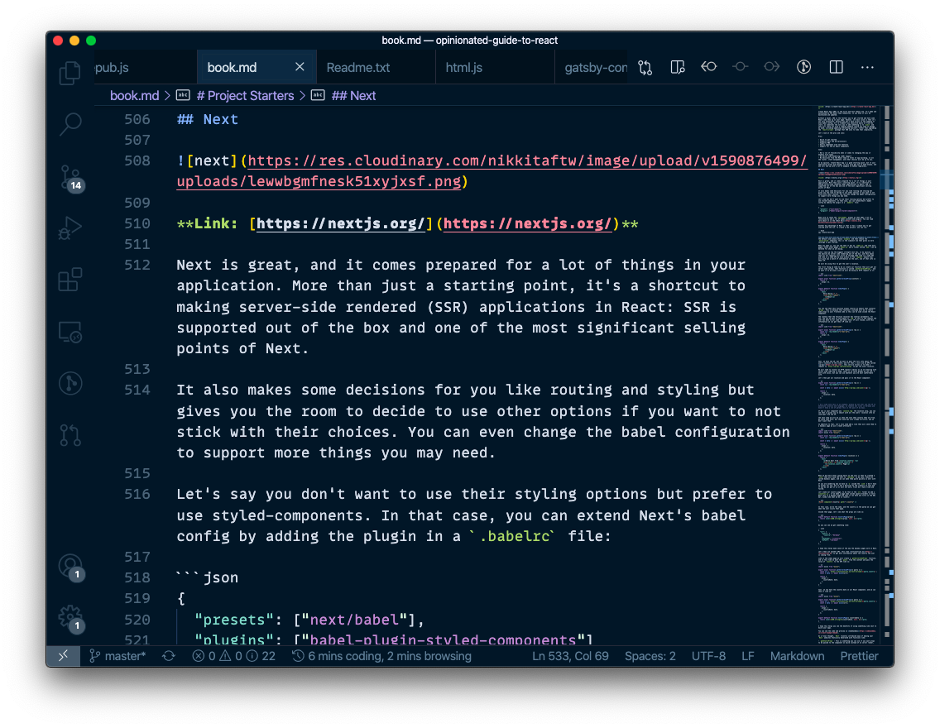The height and width of the screenshot is (728, 940).
Task: Open the Remote Explorer view
Action: pyautogui.click(x=70, y=332)
